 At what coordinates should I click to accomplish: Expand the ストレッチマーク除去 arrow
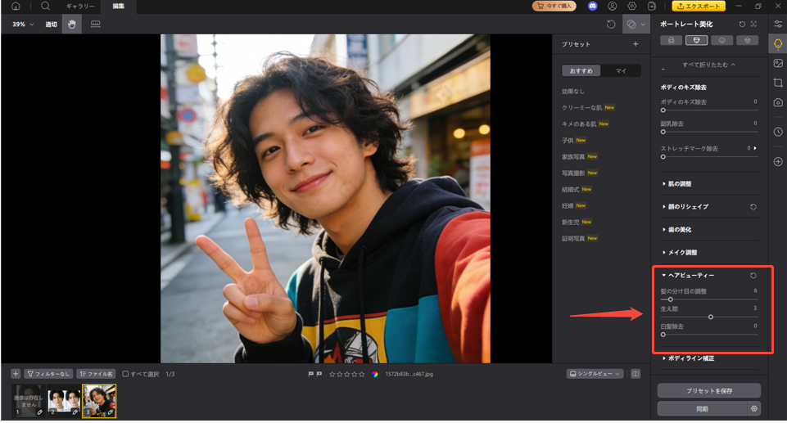click(x=755, y=148)
